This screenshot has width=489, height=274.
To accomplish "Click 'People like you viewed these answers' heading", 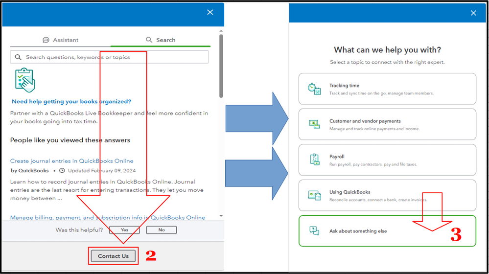I will click(x=70, y=140).
